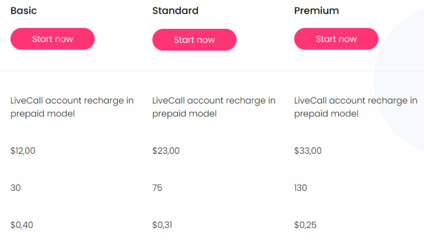
Task: Click the Basic plan's prepaid recharge description
Action: click(x=72, y=107)
